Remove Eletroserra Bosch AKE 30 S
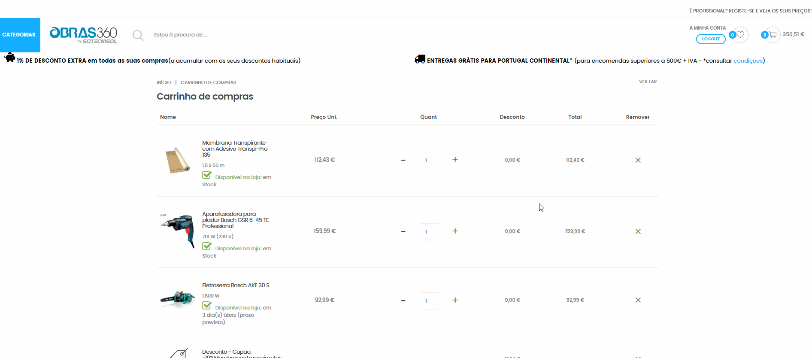This screenshot has height=358, width=812. (638, 300)
